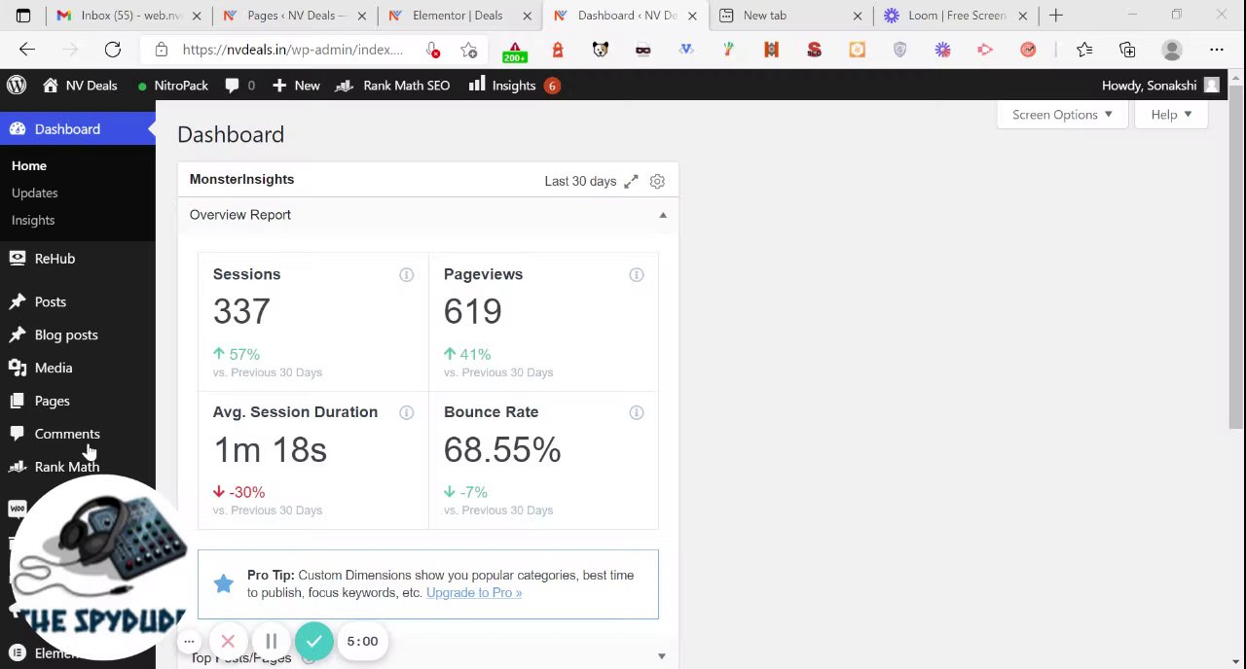Click the page vertical scrollbar
This screenshot has height=669, width=1246.
pyautogui.click(x=1235, y=258)
